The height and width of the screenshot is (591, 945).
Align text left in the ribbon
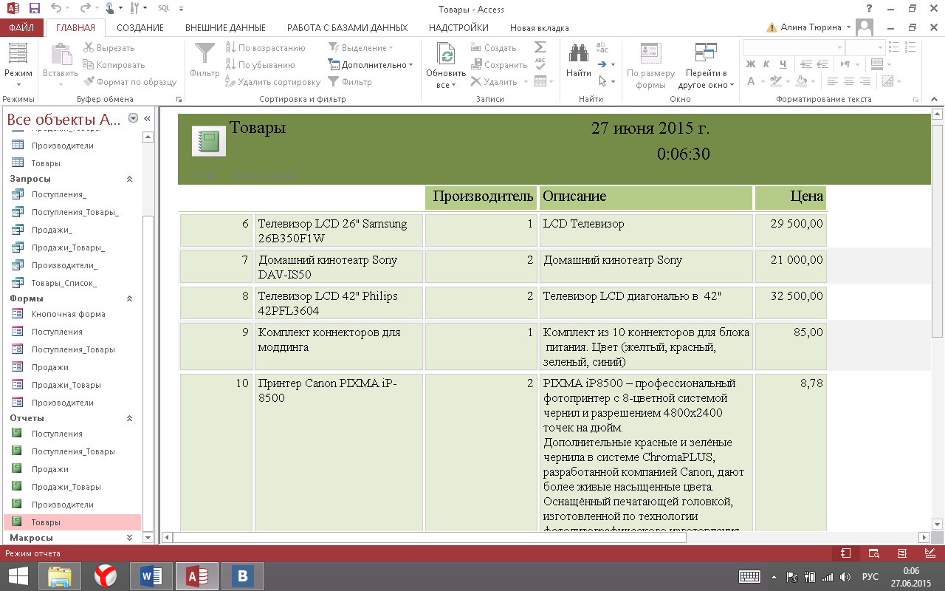pos(834,81)
